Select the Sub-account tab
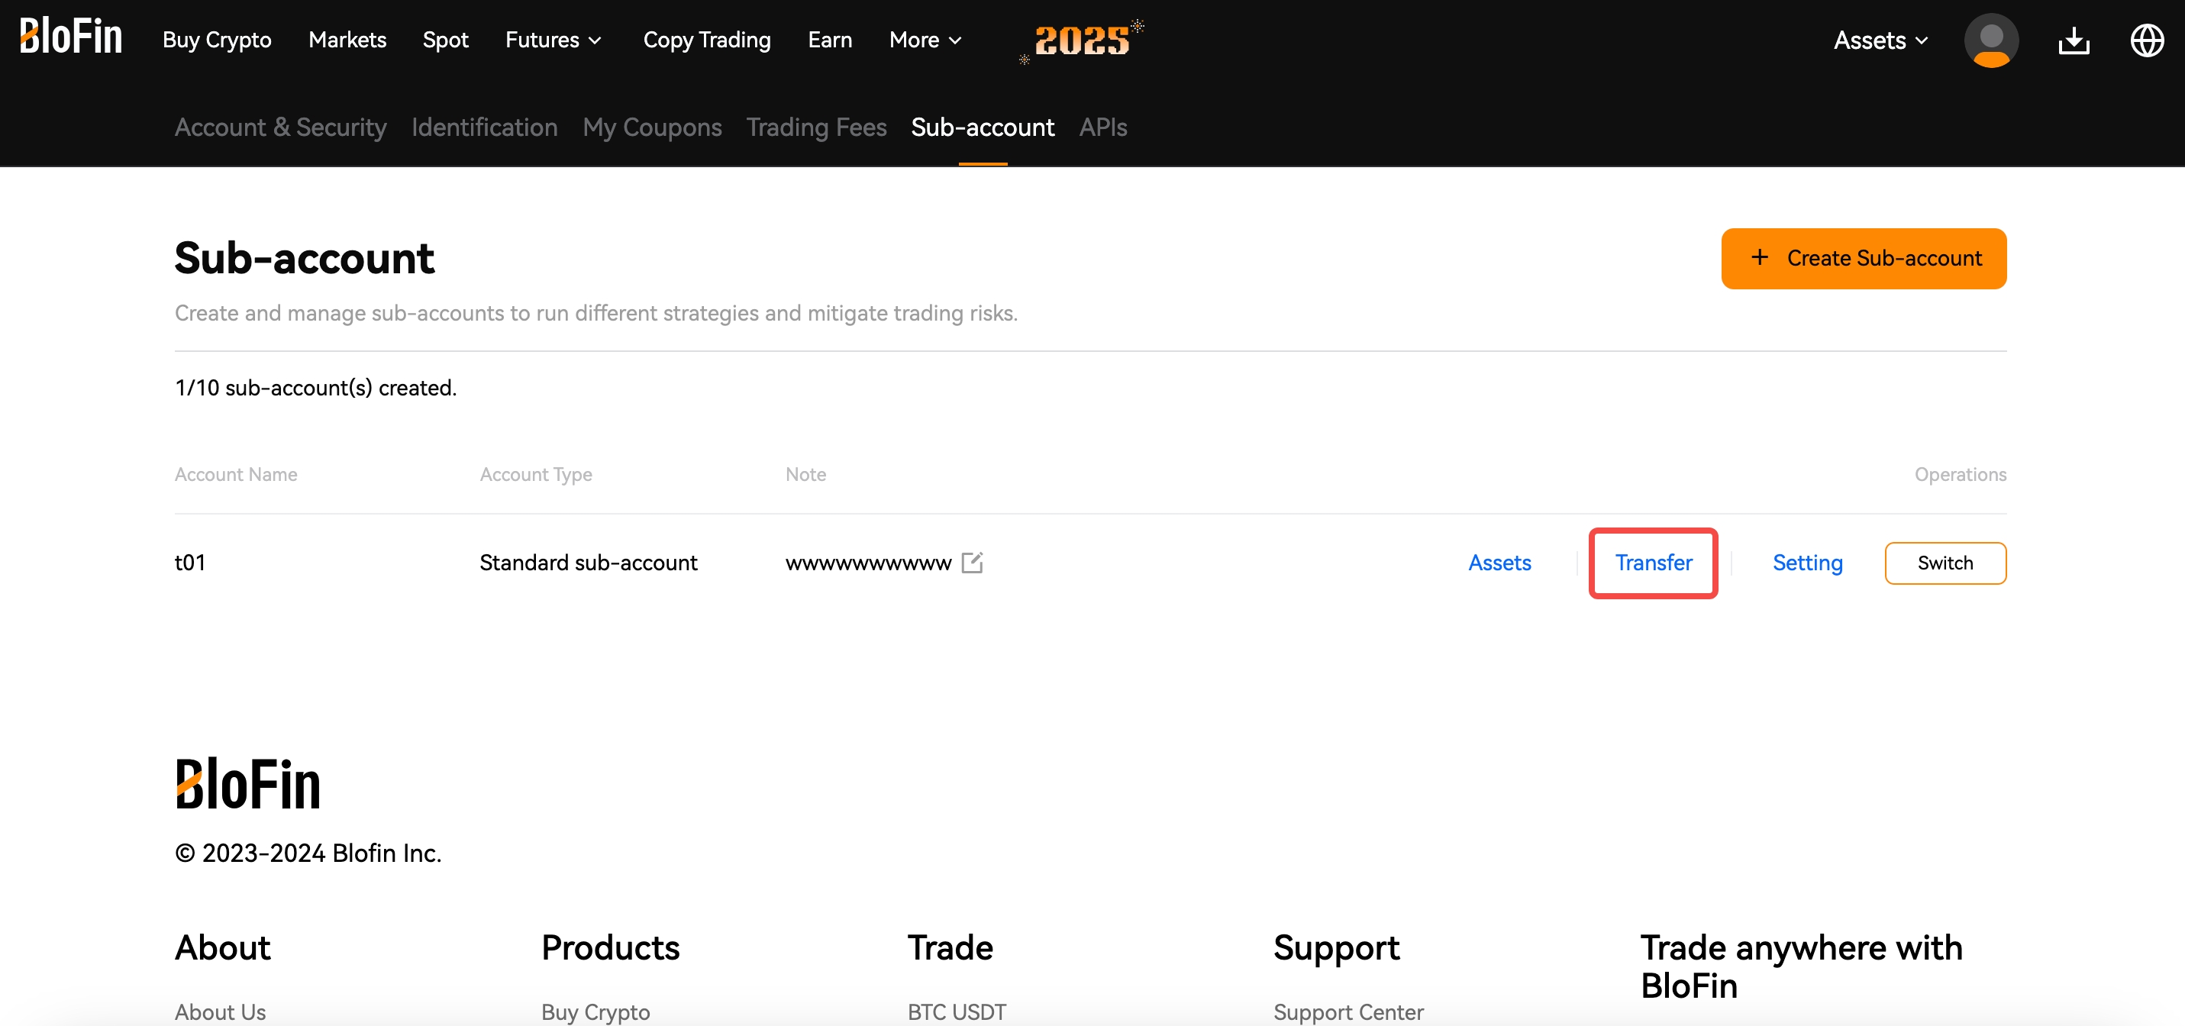Image resolution: width=2185 pixels, height=1026 pixels. (983, 127)
